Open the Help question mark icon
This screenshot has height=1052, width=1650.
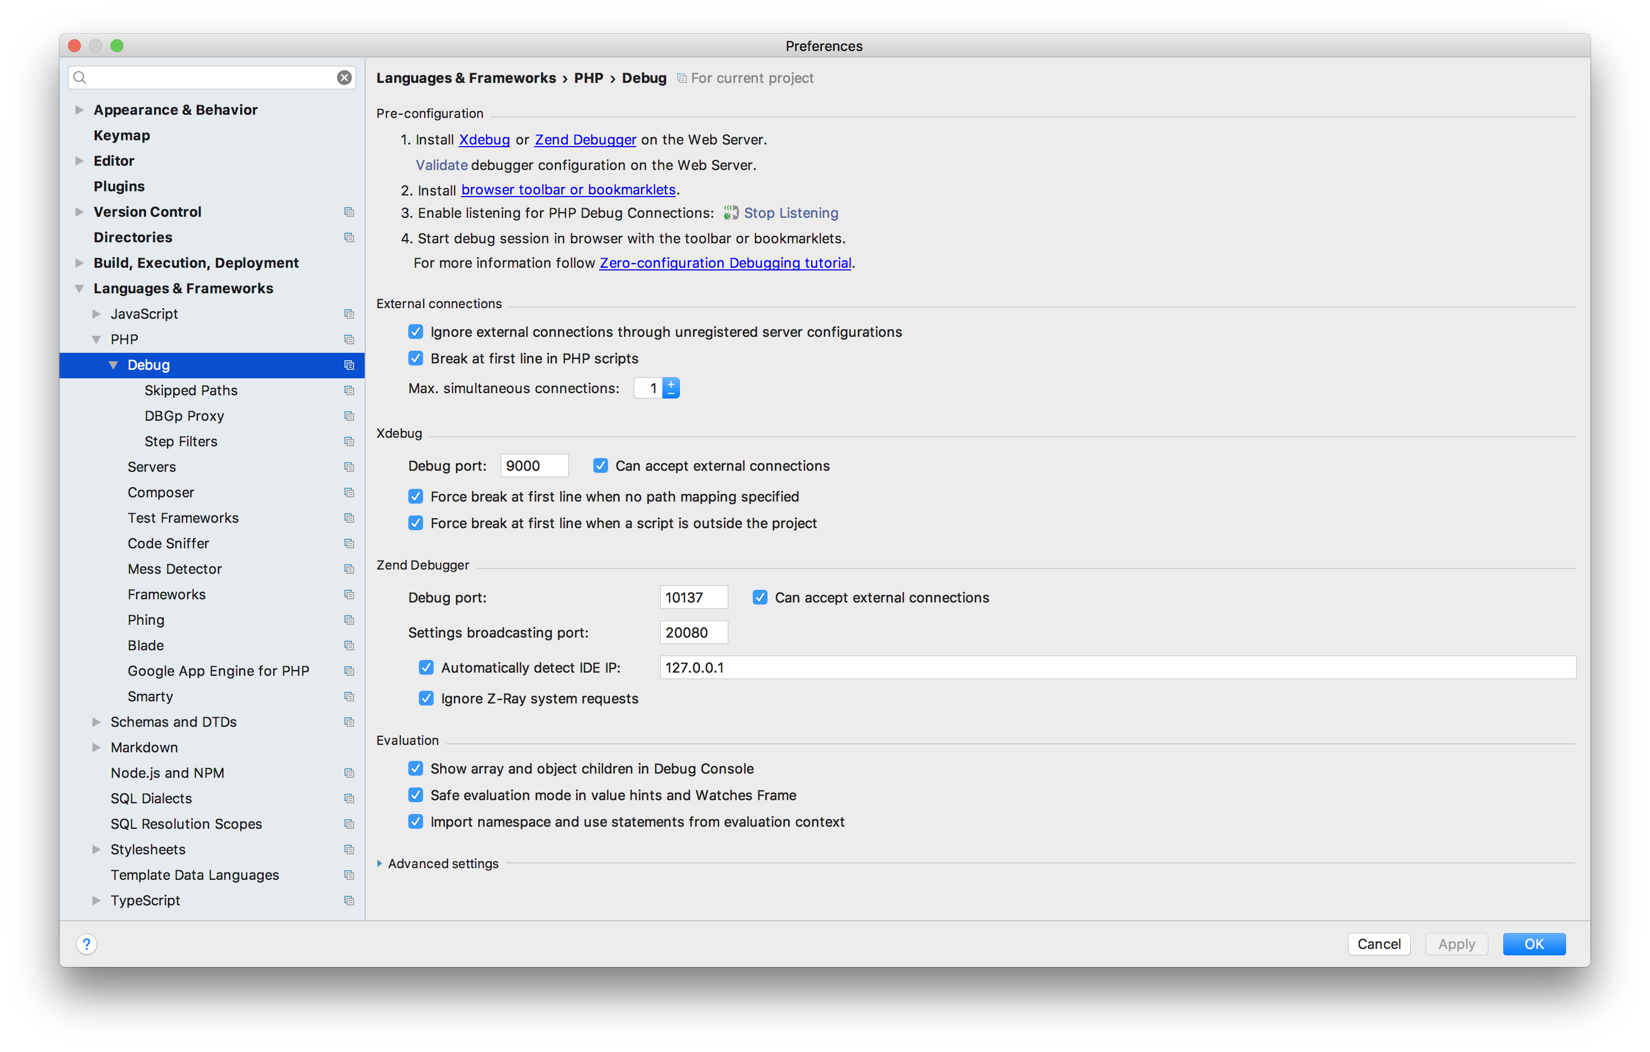[x=86, y=944]
